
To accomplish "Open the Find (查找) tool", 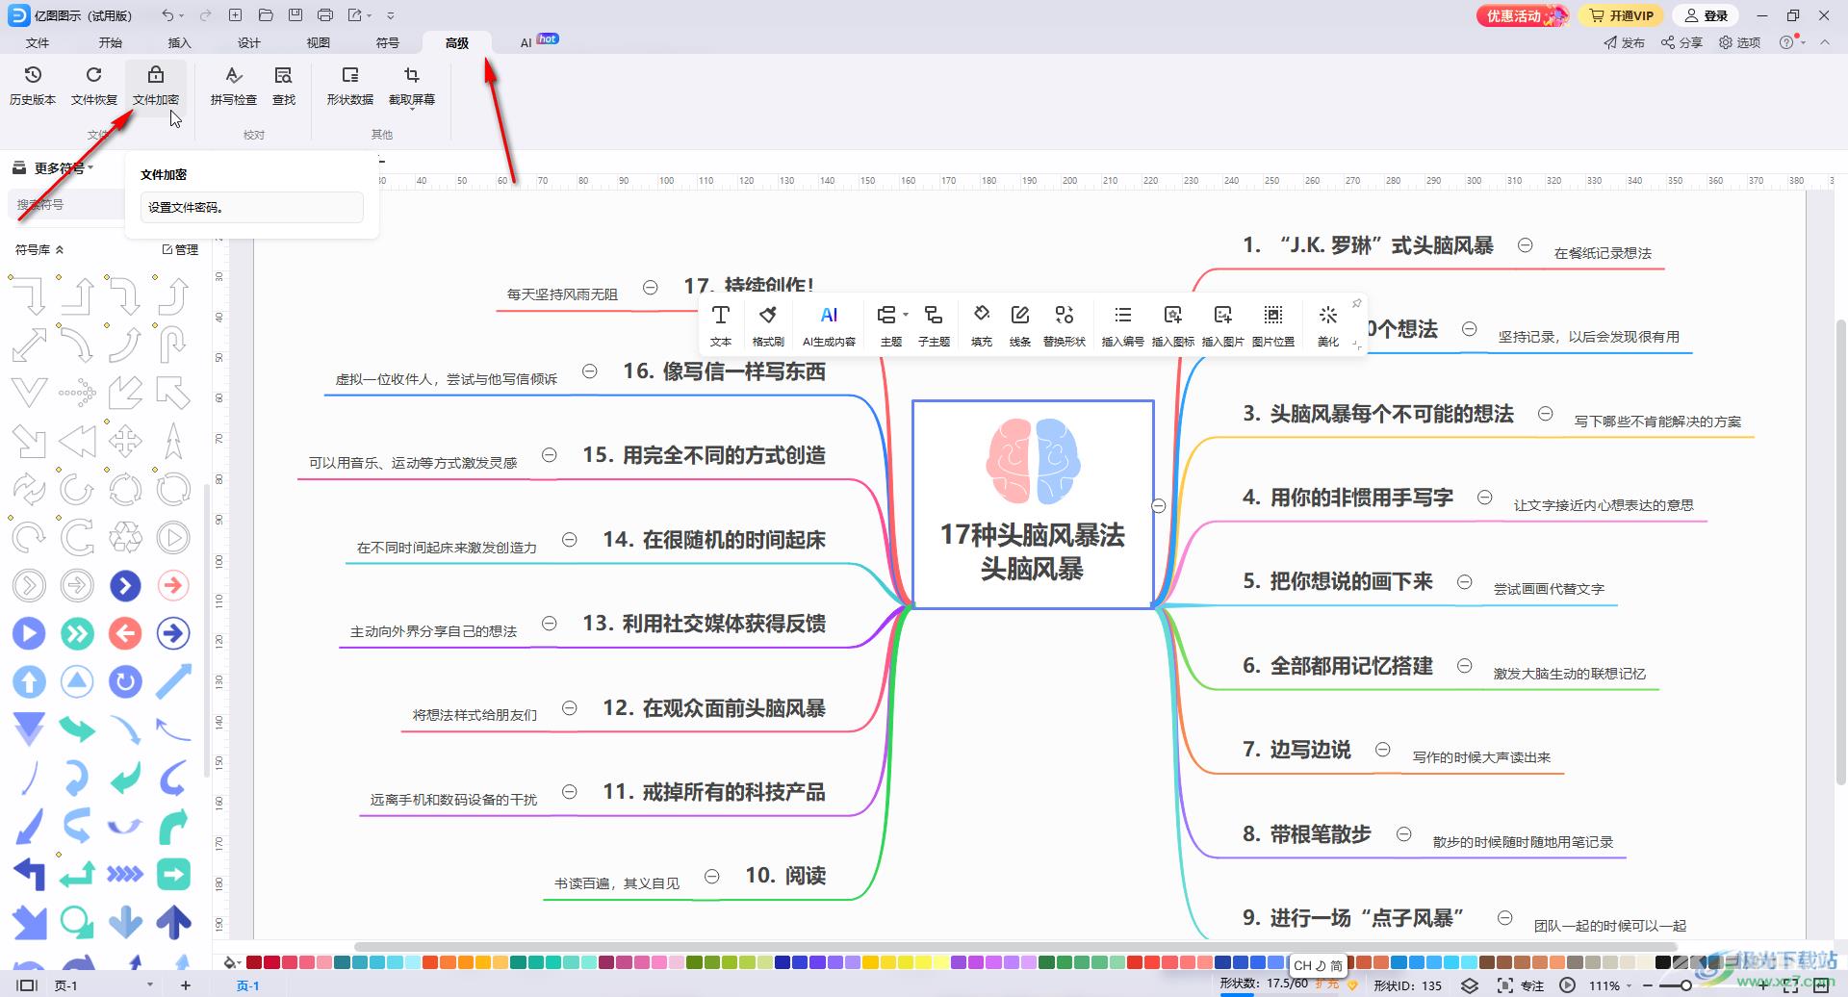I will (x=283, y=85).
